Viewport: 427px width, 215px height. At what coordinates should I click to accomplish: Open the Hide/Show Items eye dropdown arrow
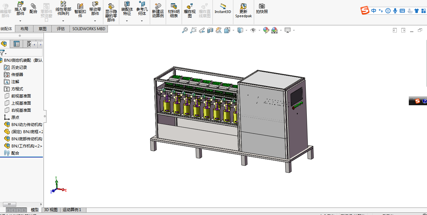coord(259,31)
